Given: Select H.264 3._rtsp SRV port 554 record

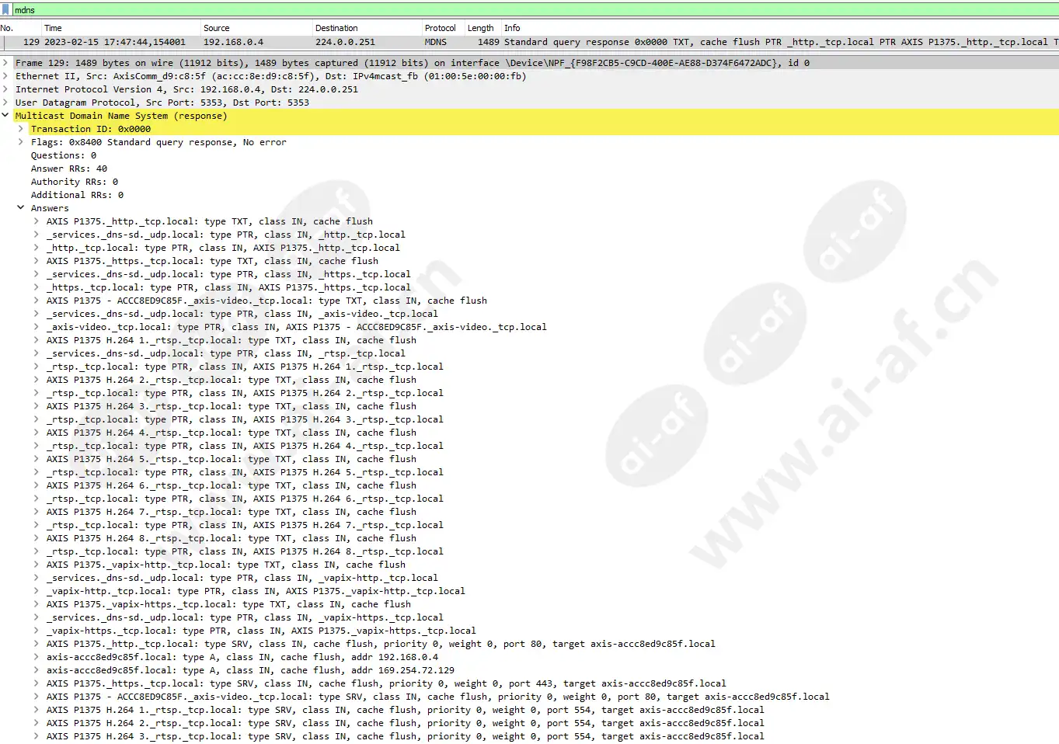Looking at the screenshot, I should point(406,736).
